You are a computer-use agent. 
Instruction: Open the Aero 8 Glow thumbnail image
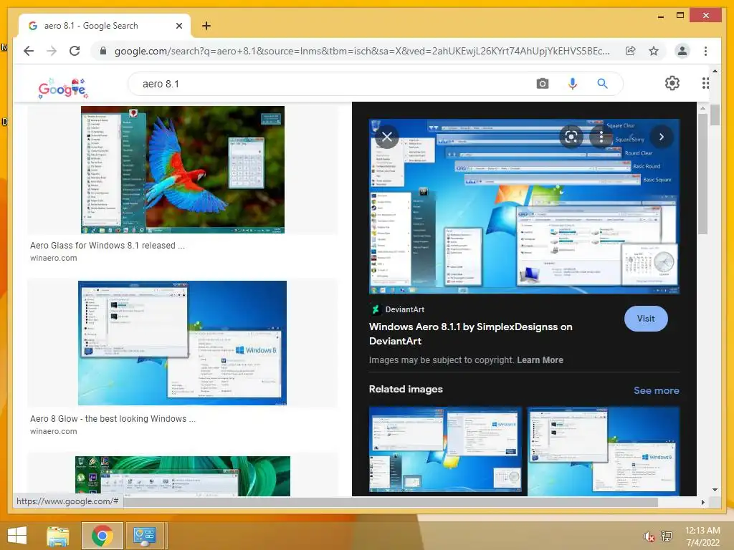pos(182,343)
